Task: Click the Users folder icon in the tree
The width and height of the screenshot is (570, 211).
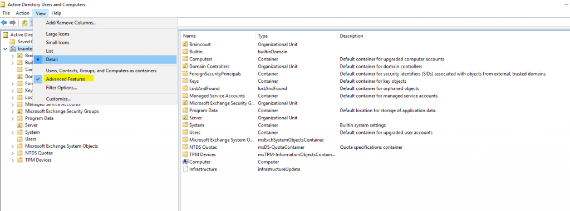Action: pos(19,139)
